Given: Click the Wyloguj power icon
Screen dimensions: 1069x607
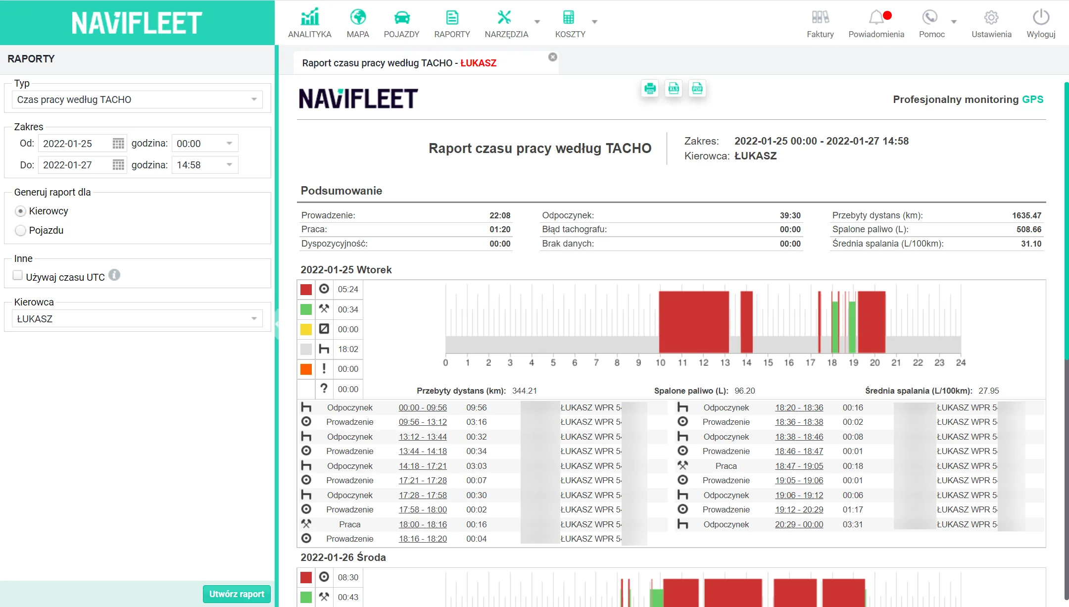Looking at the screenshot, I should pos(1041,17).
